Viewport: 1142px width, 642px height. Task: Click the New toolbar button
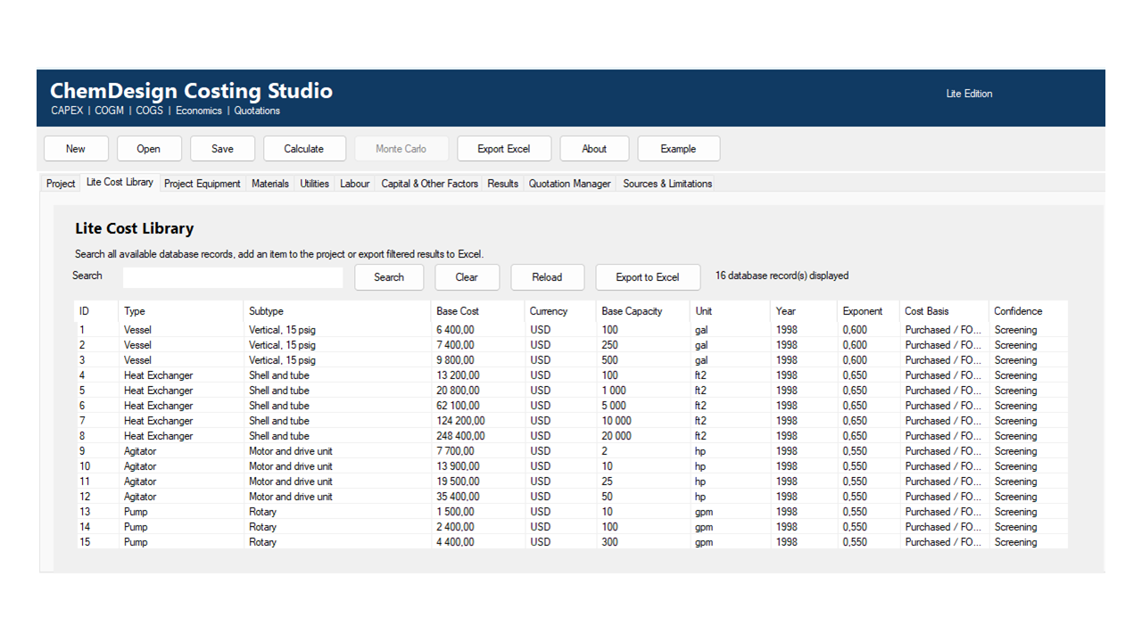click(x=76, y=149)
